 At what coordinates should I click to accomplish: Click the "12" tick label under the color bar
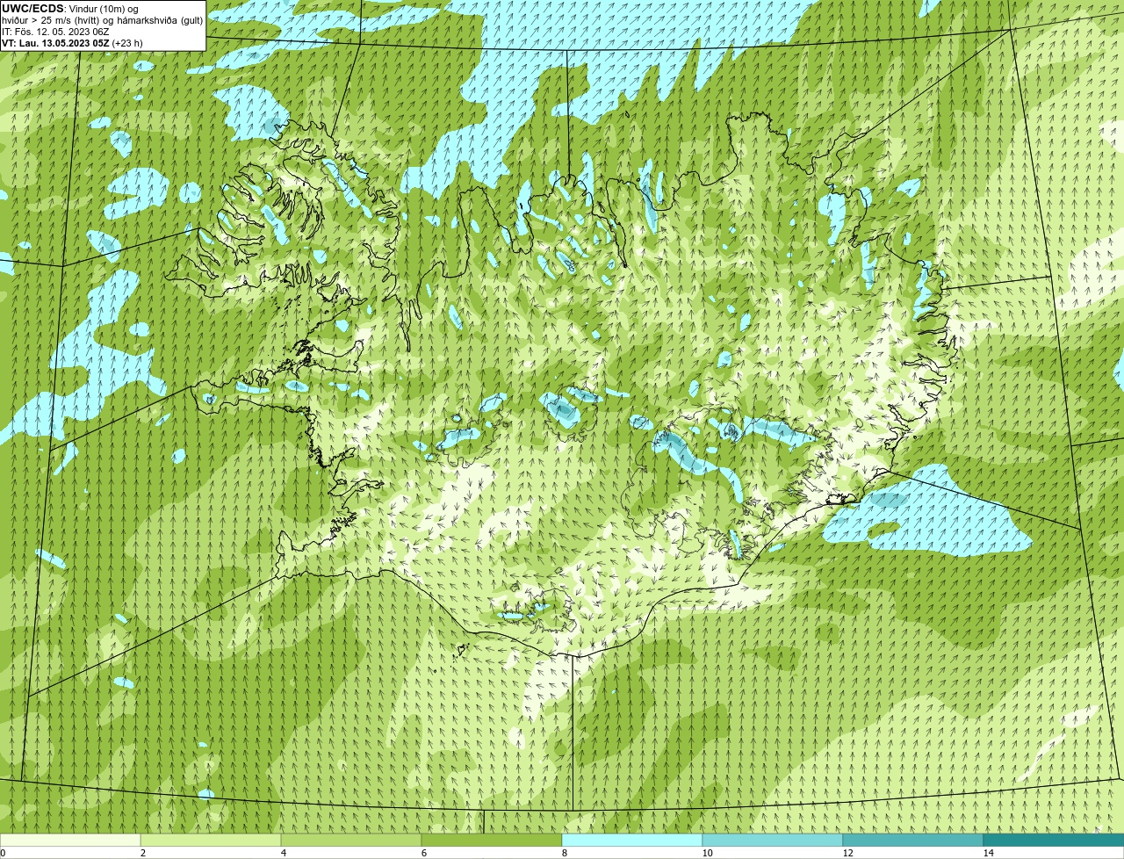(x=847, y=853)
